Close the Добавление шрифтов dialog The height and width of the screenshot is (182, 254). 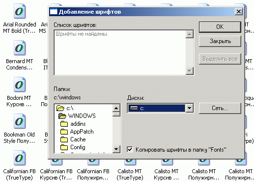pos(239,12)
